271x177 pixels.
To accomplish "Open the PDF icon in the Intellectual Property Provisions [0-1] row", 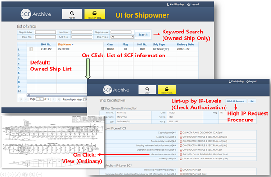I will [x=181, y=170].
